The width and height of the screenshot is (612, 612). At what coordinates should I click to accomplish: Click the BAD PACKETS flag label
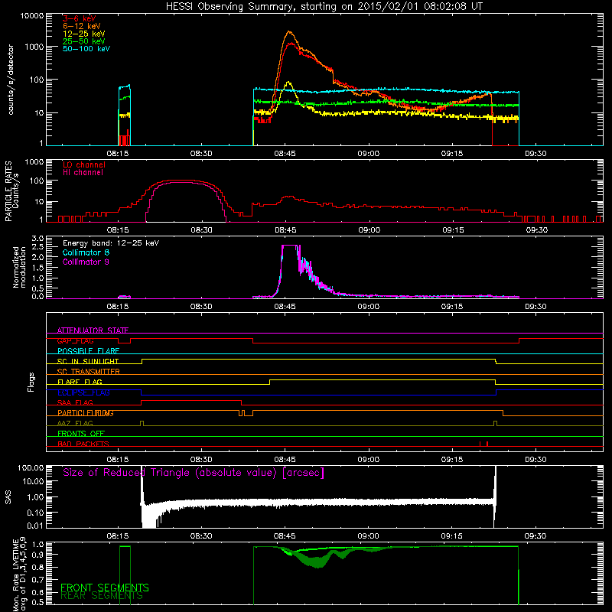pos(83,444)
